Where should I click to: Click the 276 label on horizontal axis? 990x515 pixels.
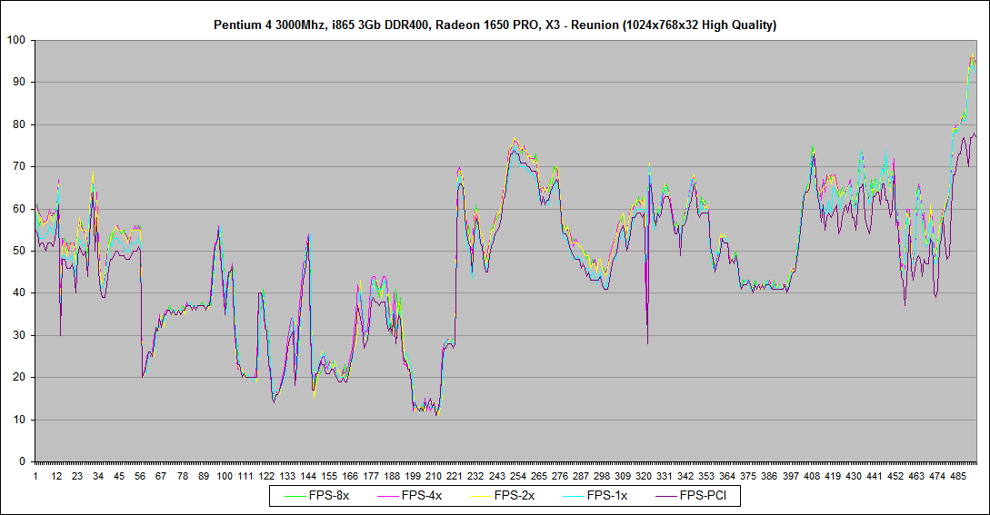tap(559, 477)
